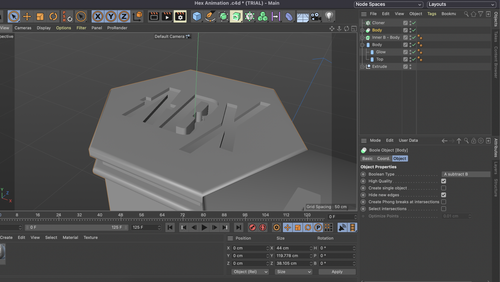Click the Boolean type dropdown arrow
The width and height of the screenshot is (500, 282).
pos(488,174)
